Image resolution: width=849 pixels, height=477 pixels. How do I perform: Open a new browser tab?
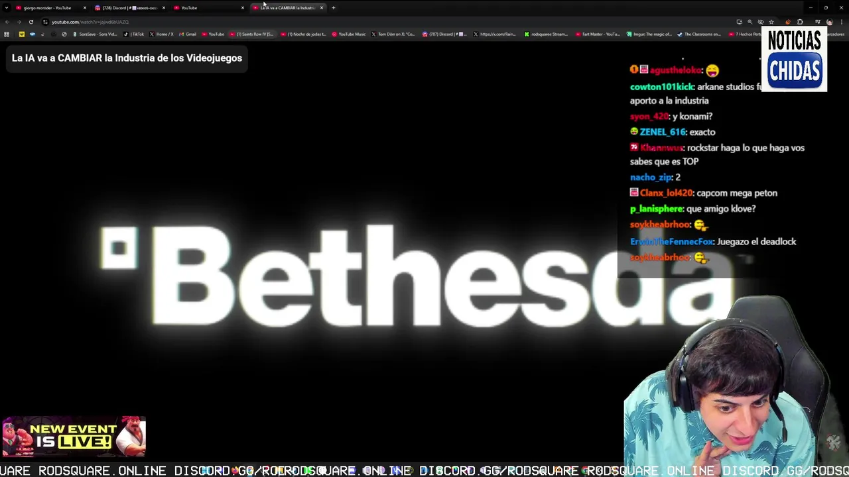(x=334, y=8)
